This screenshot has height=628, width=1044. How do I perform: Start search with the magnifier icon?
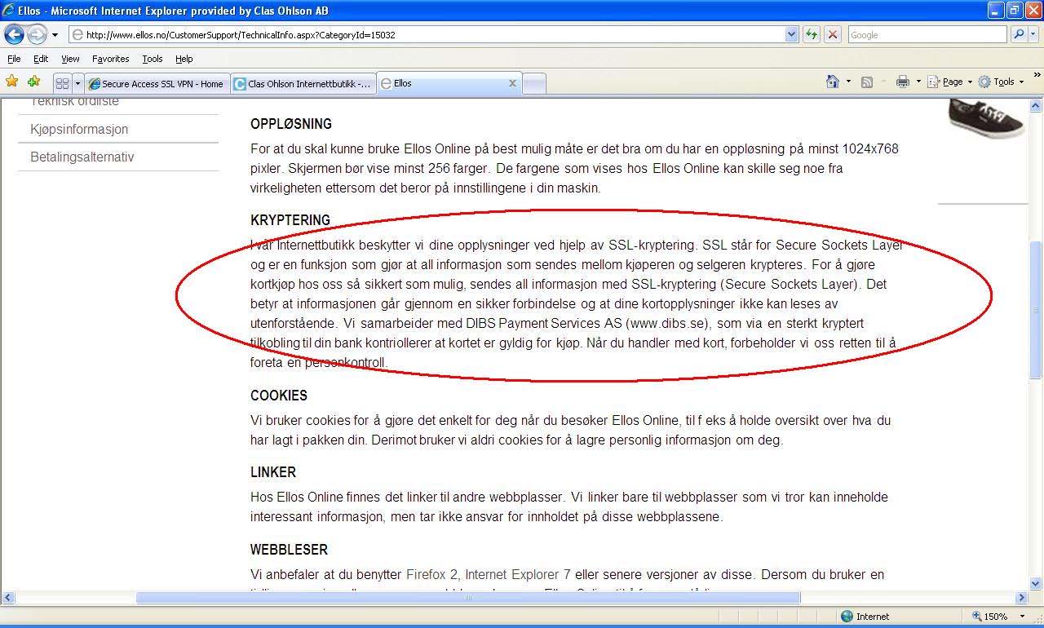1018,35
